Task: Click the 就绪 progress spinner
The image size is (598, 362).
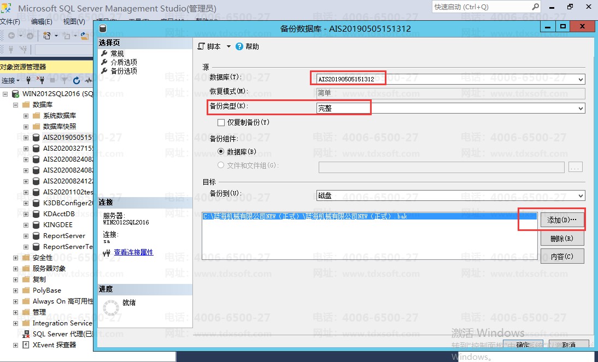Action: 111,308
